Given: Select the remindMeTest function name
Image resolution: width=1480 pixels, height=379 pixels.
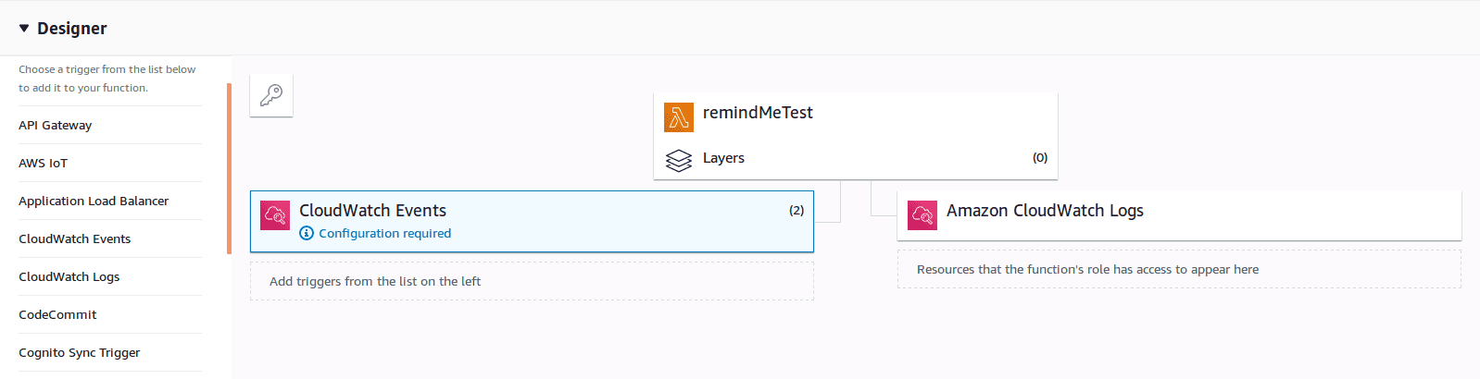Looking at the screenshot, I should [758, 113].
